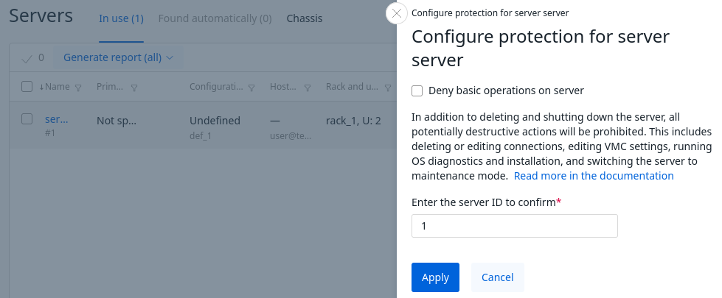Cancel the protection configuration
722x298 pixels.
497,277
